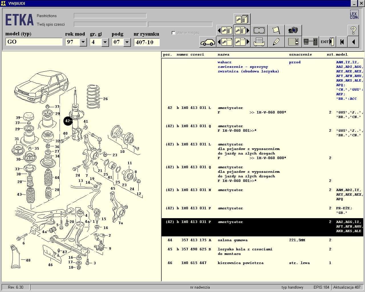The height and width of the screenshot is (292, 365).
Task: Click callout 7a on the lower knuckle
Action: [x=121, y=223]
